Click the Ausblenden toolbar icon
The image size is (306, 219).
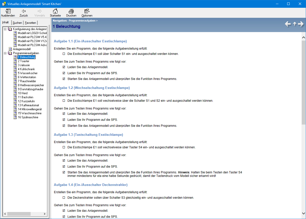8,11
